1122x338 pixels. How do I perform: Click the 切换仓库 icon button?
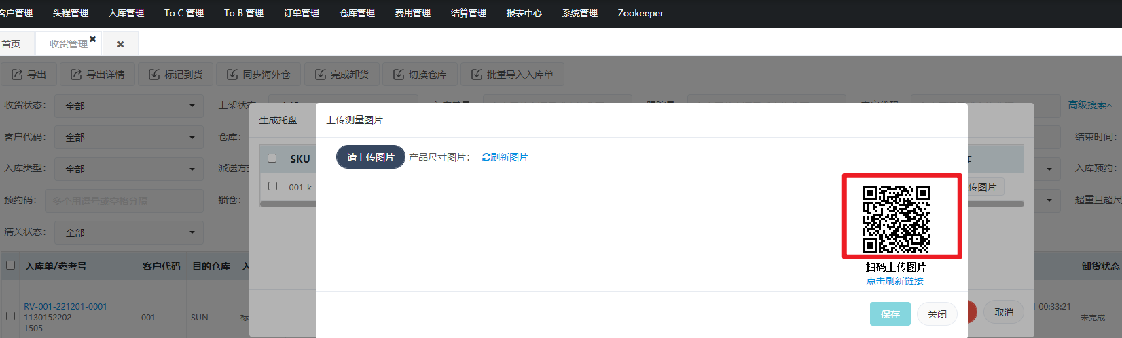[420, 75]
